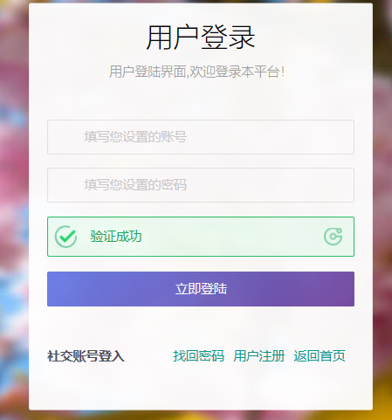Viewport: 392px width, 420px height.
Task: Click the 验证成功 verification success text
Action: [x=116, y=237]
